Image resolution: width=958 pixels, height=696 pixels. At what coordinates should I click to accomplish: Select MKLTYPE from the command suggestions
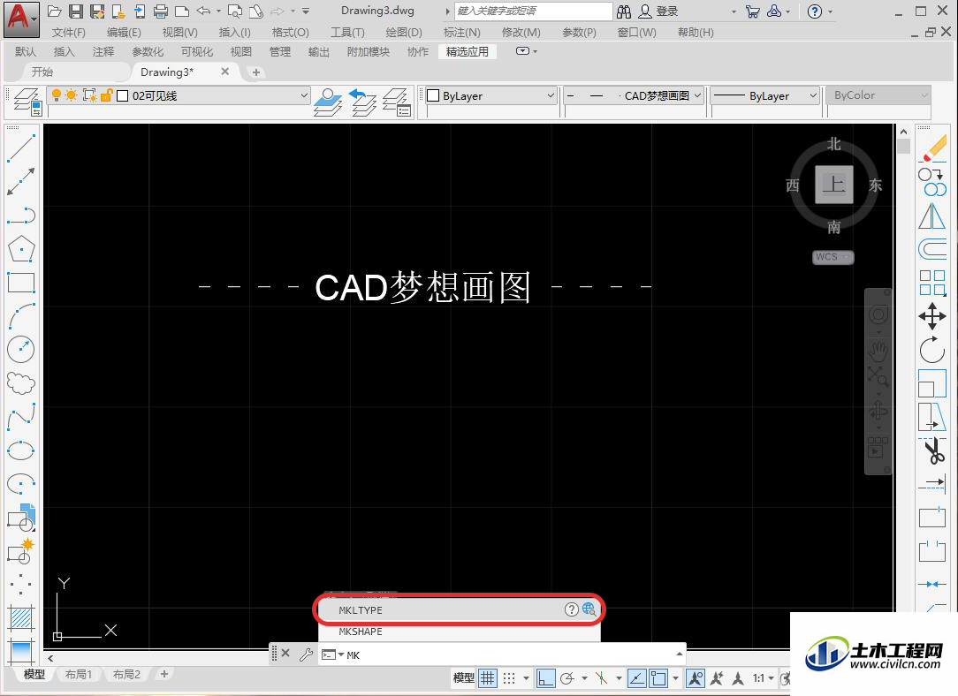point(458,610)
